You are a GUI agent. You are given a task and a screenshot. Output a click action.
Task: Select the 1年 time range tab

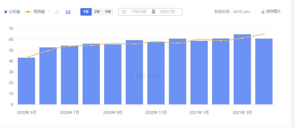click(x=86, y=12)
